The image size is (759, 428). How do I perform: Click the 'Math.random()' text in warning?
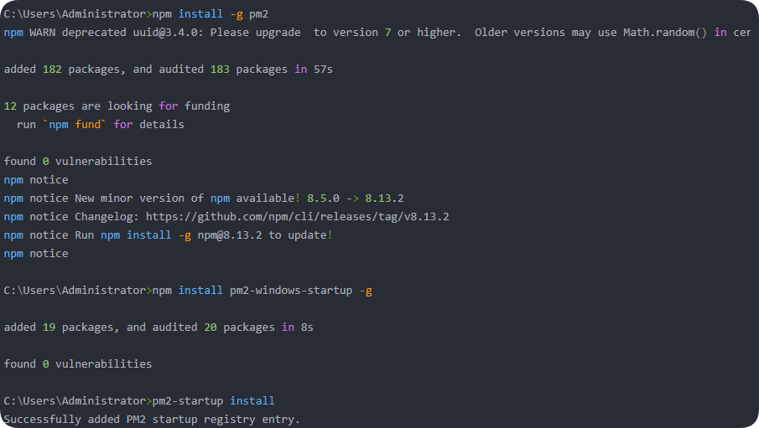point(665,33)
